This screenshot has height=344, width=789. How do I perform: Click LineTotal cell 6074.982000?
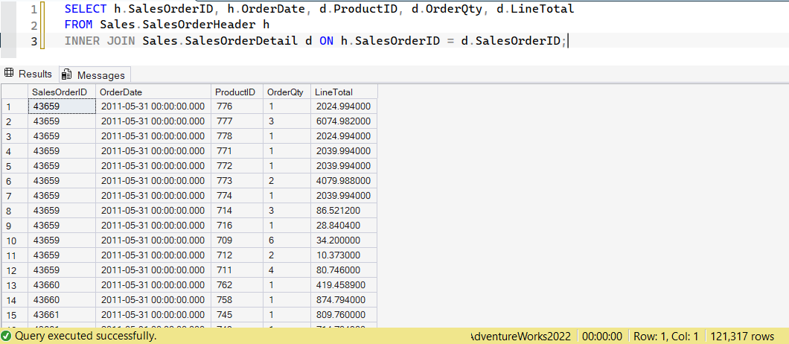coord(344,121)
